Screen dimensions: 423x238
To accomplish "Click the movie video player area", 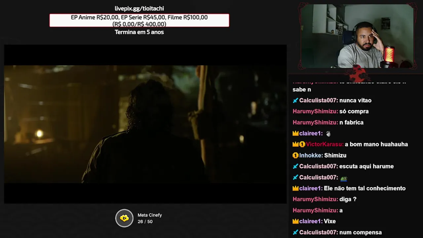I will pyautogui.click(x=145, y=124).
